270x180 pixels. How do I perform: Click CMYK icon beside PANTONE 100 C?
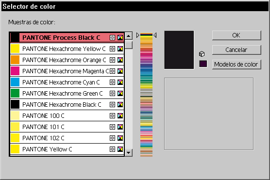click(x=120, y=115)
